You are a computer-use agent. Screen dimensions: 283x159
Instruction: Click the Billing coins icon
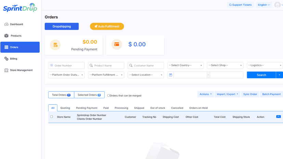[x=6, y=59]
